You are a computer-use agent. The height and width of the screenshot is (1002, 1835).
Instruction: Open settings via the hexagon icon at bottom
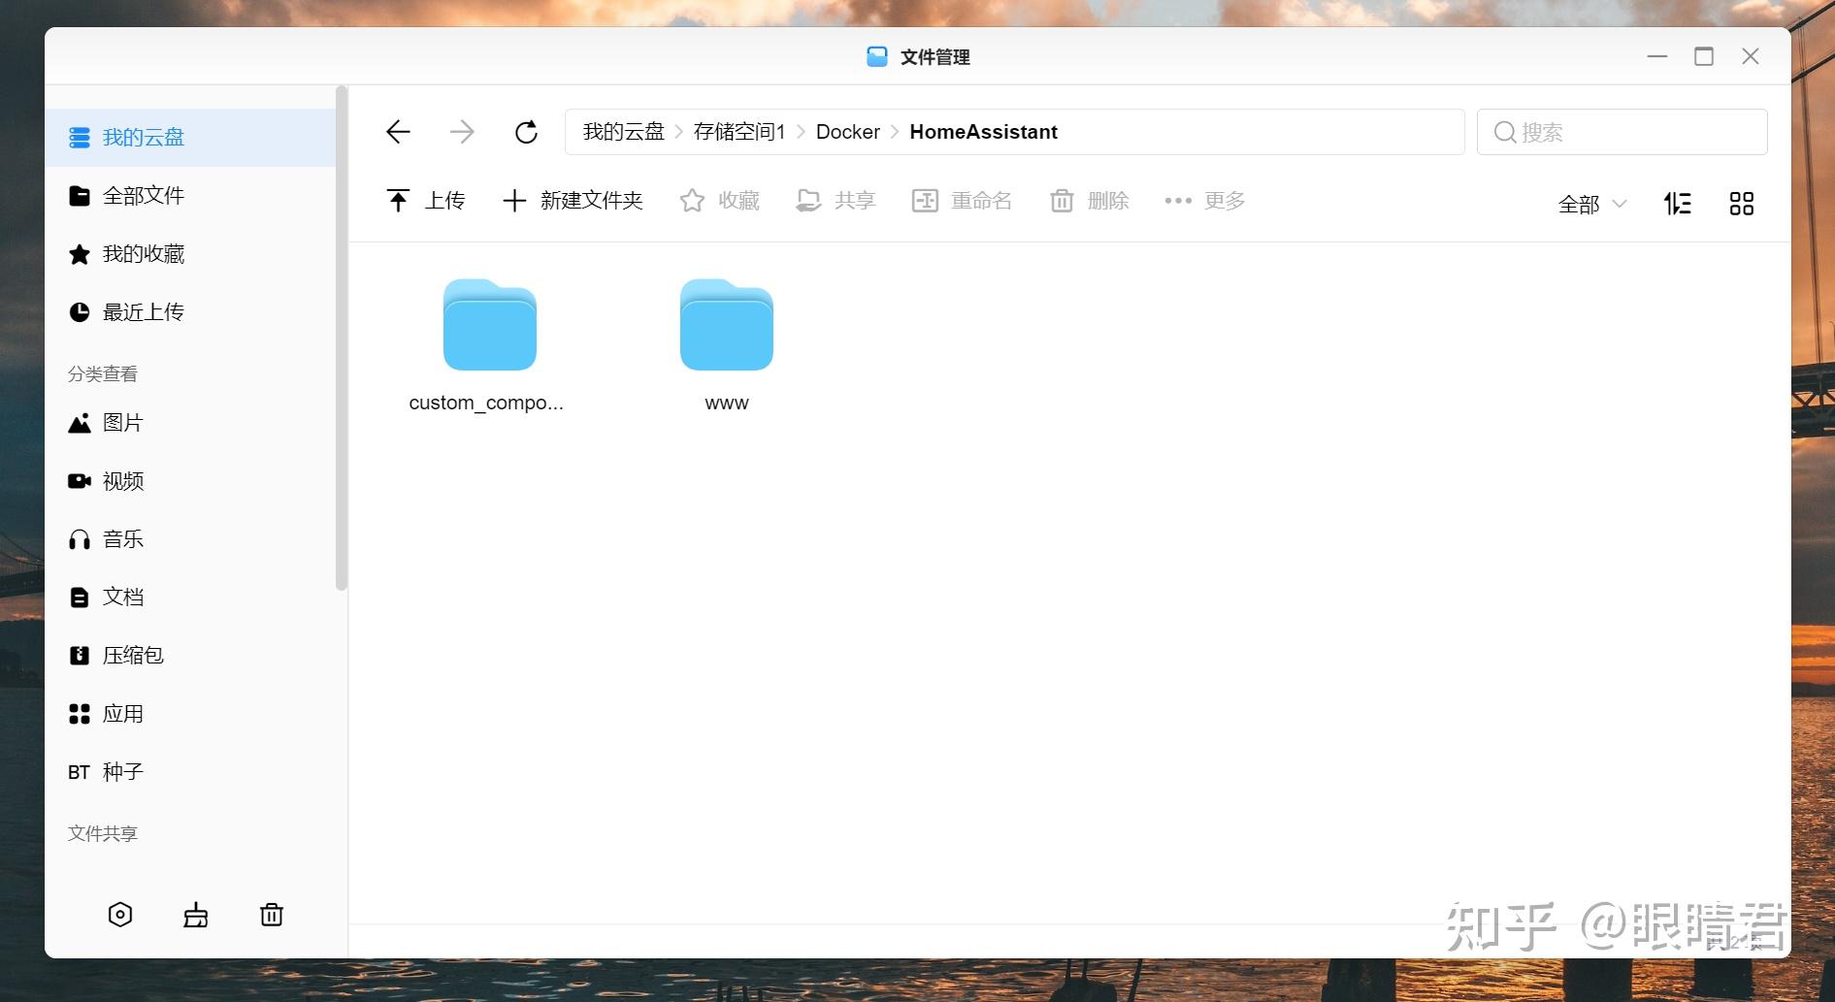[120, 914]
